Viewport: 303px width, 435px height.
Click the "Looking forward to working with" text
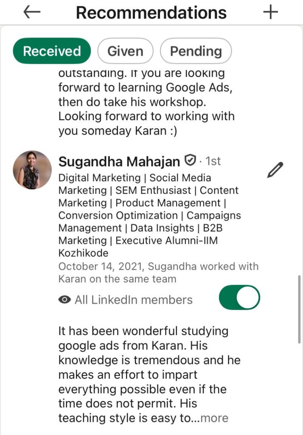point(146,116)
